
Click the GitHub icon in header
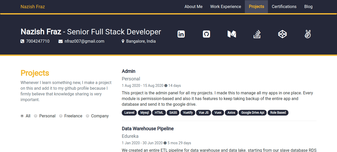coord(206,34)
